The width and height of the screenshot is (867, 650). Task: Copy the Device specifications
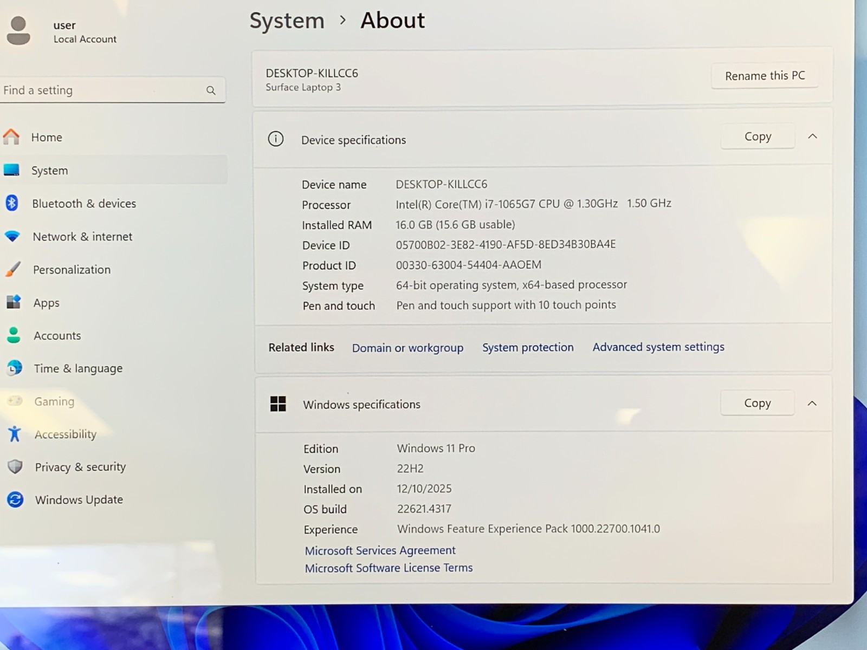(x=758, y=136)
